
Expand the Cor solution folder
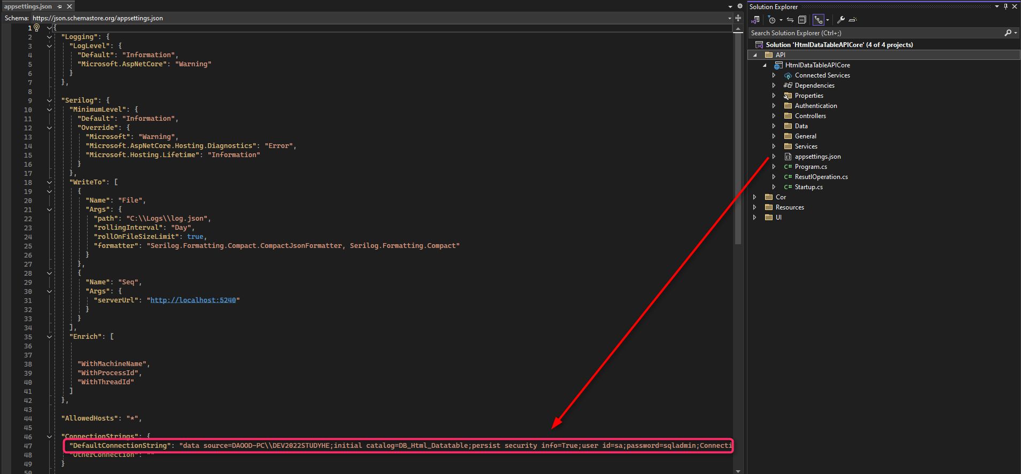[x=755, y=197]
